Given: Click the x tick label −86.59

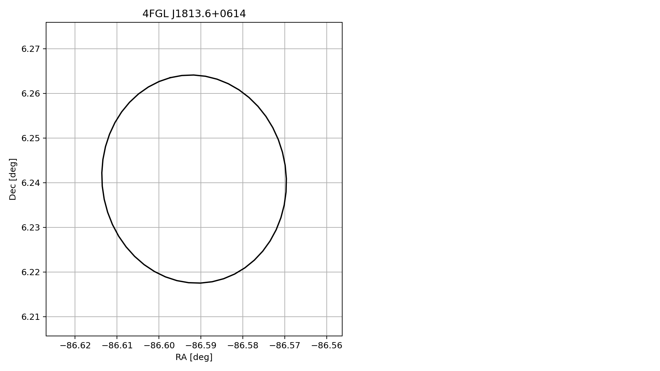Looking at the screenshot, I should coord(201,346).
